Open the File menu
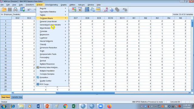Viewport: 194px width, 109px height. (x=2, y=5)
